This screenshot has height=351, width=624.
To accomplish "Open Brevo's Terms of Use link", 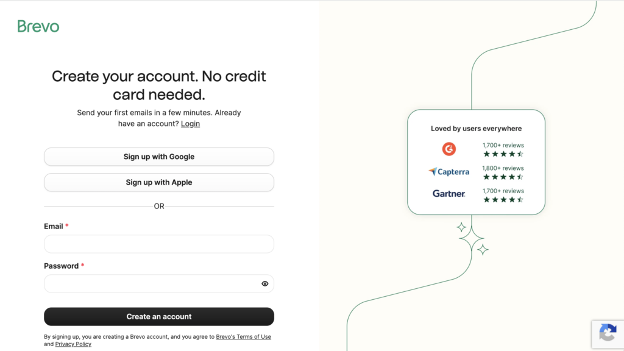I will pyautogui.click(x=244, y=336).
